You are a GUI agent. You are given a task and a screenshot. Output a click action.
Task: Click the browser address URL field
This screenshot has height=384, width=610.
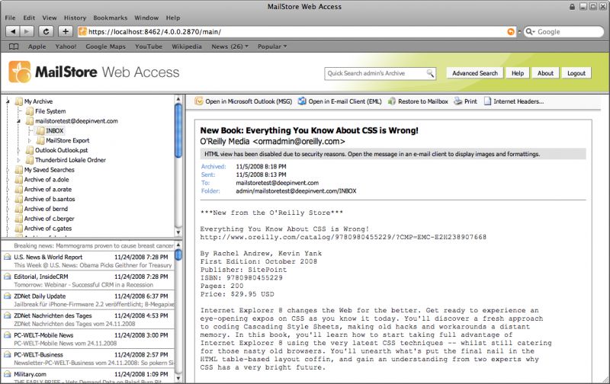[297, 32]
